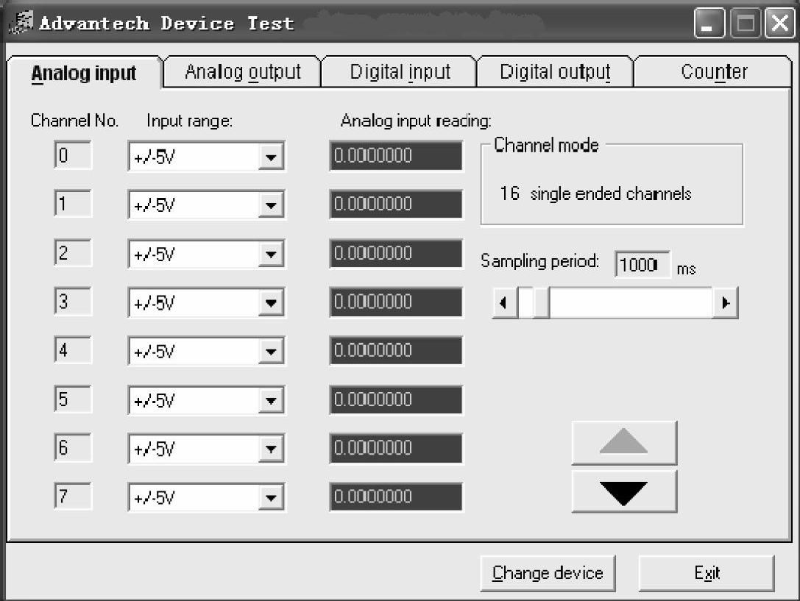Click the Change device button
The width and height of the screenshot is (800, 601).
[548, 573]
